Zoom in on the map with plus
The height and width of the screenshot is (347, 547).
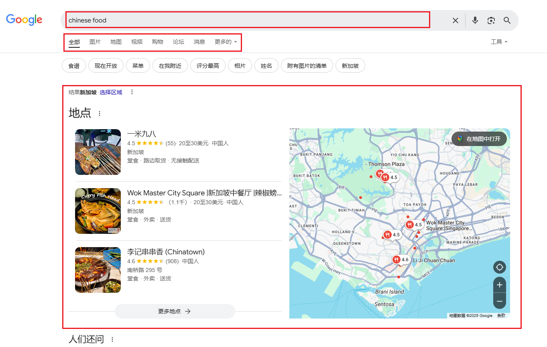[x=500, y=285]
